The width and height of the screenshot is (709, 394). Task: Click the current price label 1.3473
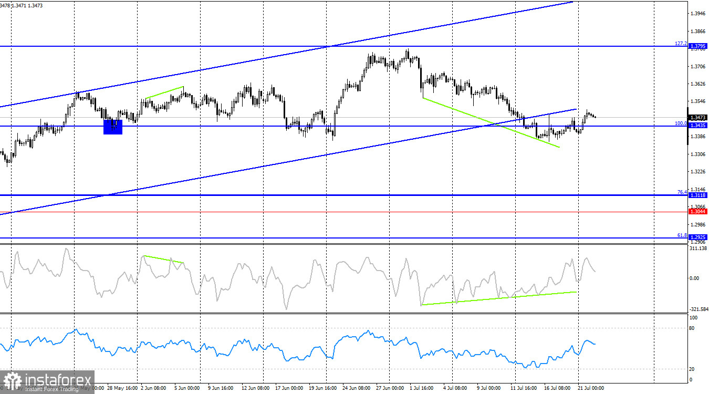click(698, 118)
